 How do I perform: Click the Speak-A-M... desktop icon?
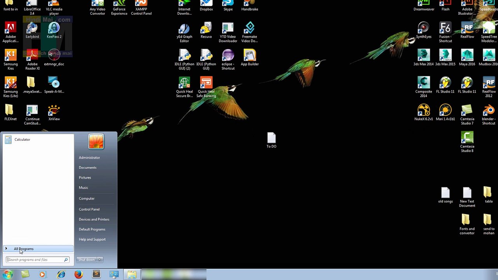pyautogui.click(x=54, y=85)
